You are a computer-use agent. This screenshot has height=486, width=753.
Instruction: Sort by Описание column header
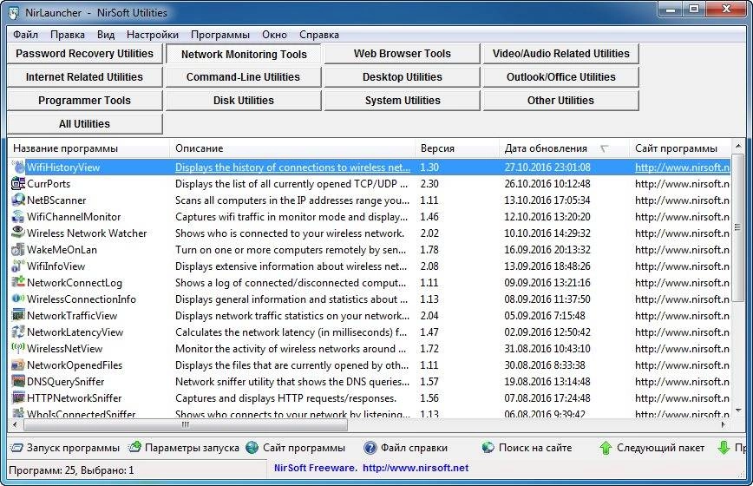click(x=292, y=148)
